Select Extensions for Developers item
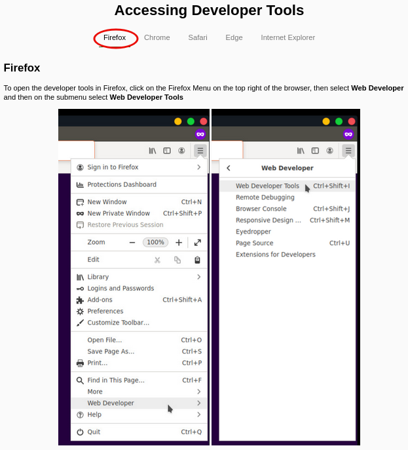 coord(287,255)
